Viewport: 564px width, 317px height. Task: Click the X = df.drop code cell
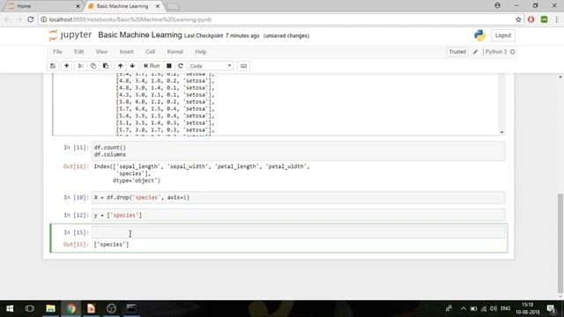[299, 197]
